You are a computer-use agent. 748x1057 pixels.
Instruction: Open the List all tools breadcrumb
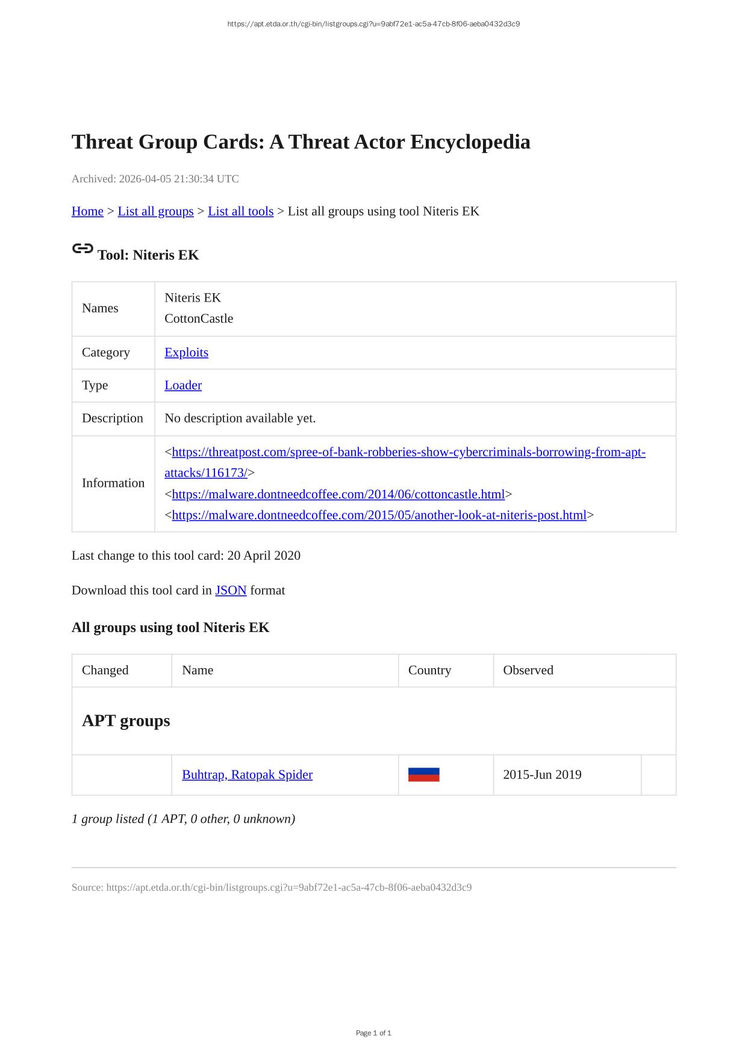tap(240, 211)
